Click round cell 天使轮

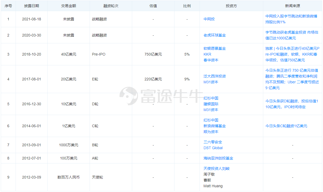pyautogui.click(x=98, y=177)
